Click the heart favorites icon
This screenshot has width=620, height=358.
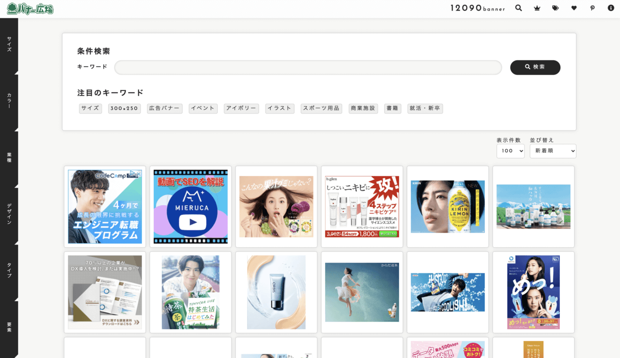click(574, 8)
